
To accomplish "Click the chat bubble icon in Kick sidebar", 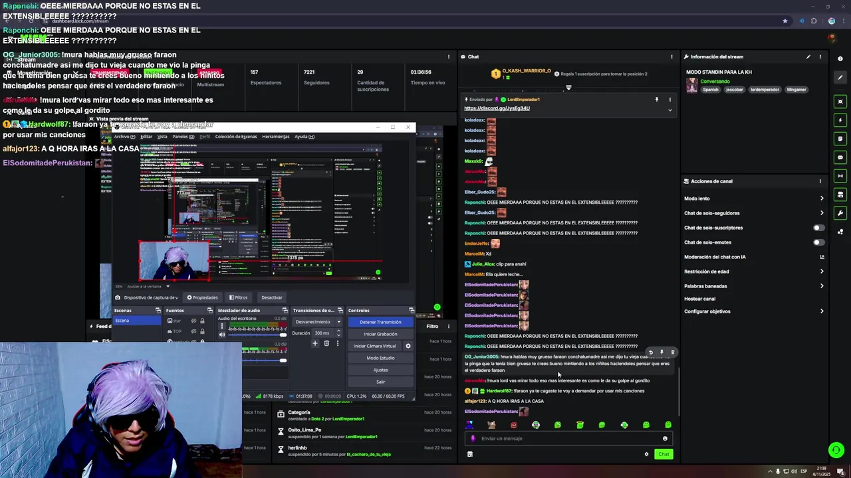I will [x=840, y=157].
